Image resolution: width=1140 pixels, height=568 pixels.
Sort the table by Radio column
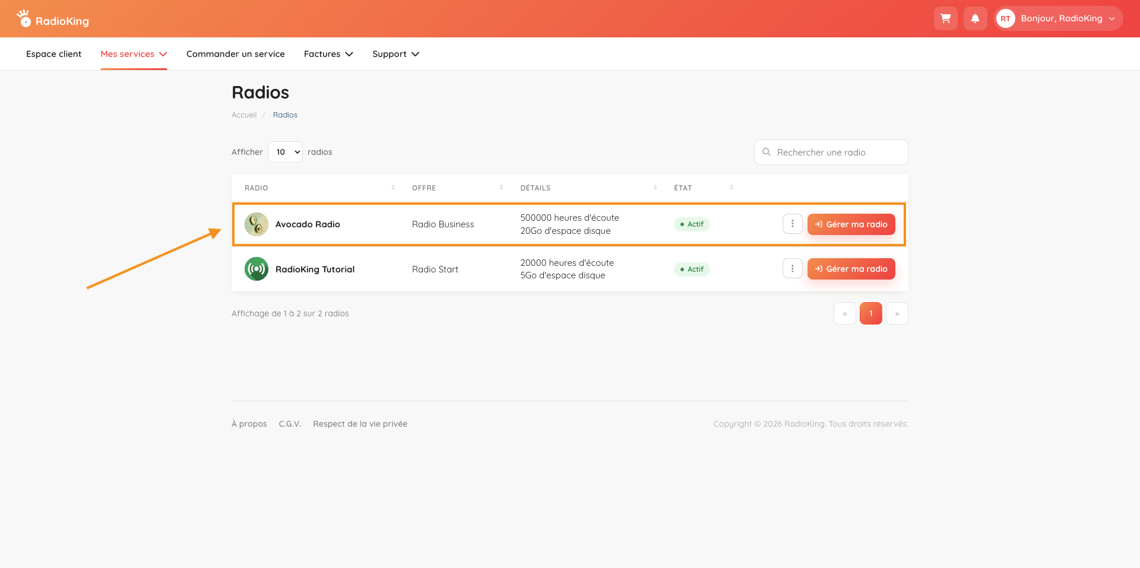(x=393, y=188)
